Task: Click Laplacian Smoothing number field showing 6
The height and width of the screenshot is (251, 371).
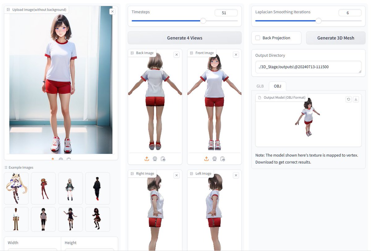Action: coord(350,13)
